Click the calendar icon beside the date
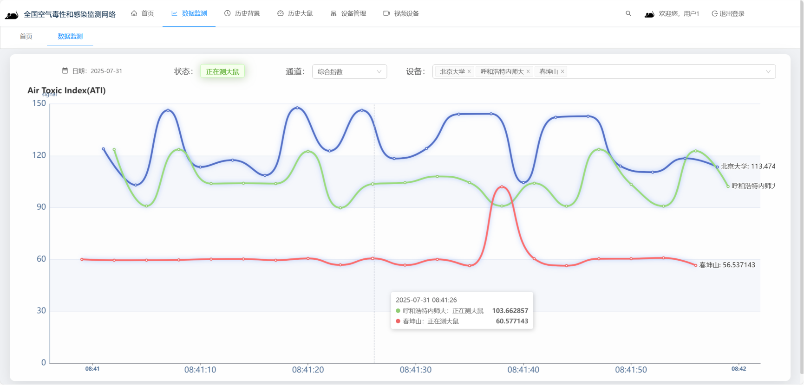 pos(65,71)
